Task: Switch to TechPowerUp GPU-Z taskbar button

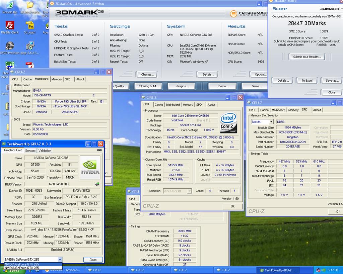Action: click(x=278, y=270)
